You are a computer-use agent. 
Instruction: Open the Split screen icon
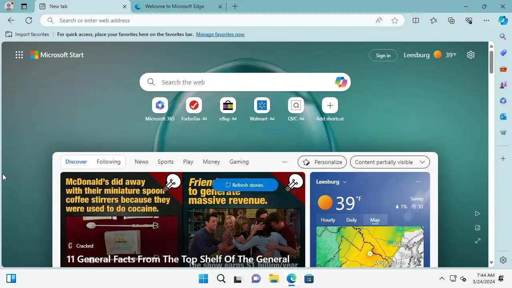point(416,20)
